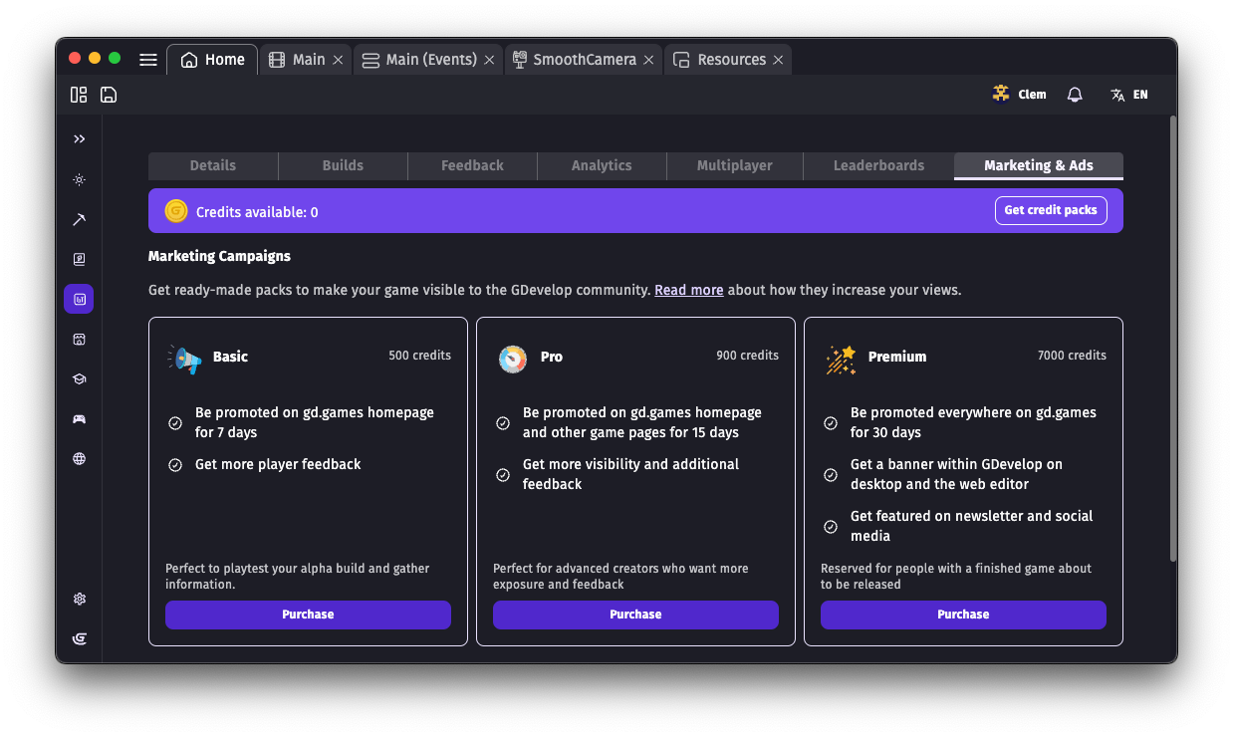Viewport: 1233px width, 737px height.
Task: Click the Get credit packs button
Action: tap(1050, 210)
